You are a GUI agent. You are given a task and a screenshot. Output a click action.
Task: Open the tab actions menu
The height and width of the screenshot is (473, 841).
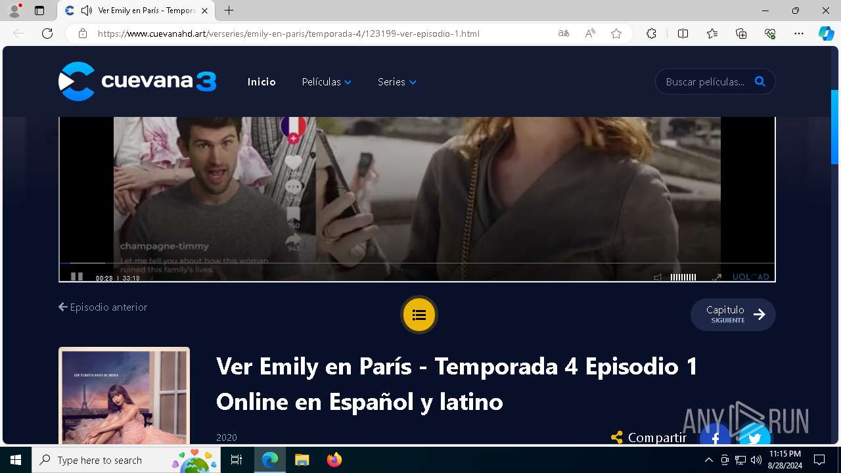pos(39,11)
